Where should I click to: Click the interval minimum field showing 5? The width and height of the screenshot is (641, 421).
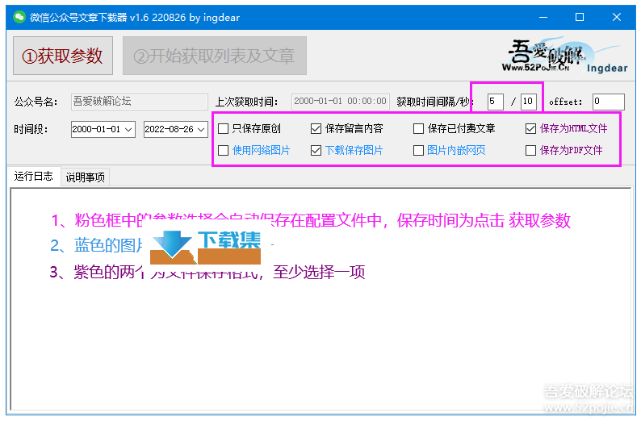[x=496, y=102]
